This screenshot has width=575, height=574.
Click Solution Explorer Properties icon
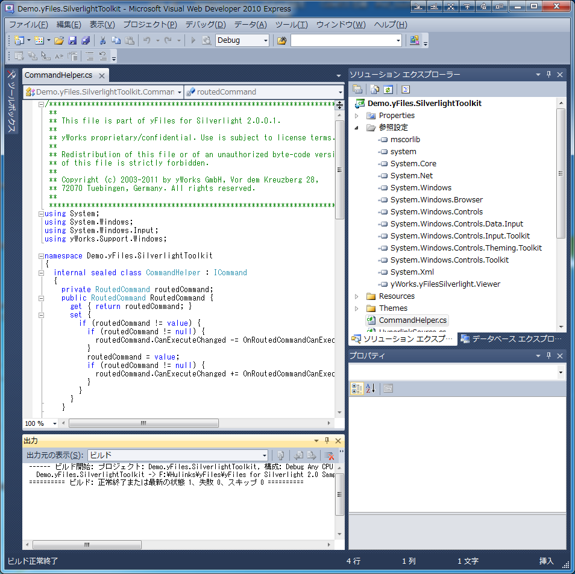357,89
